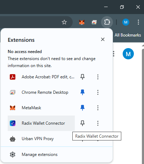Pin Adobe Acrobat to the toolbar
144x164 pixels.
[x=82, y=77]
